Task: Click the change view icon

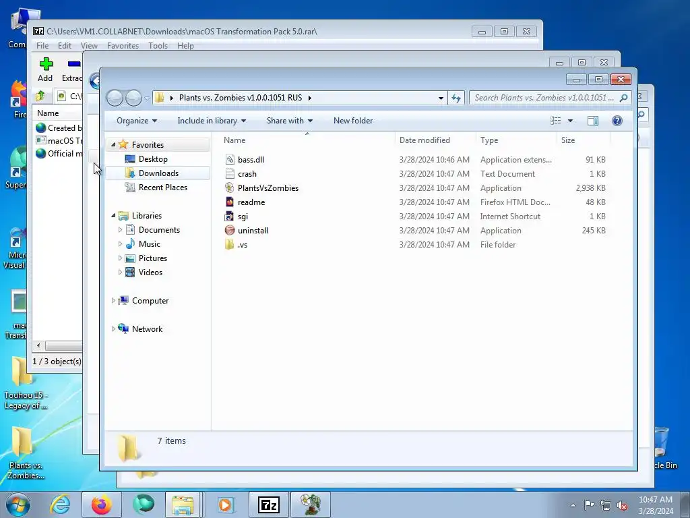Action: coord(556,121)
